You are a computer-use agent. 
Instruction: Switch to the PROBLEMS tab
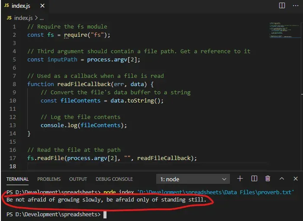pyautogui.click(x=49, y=179)
